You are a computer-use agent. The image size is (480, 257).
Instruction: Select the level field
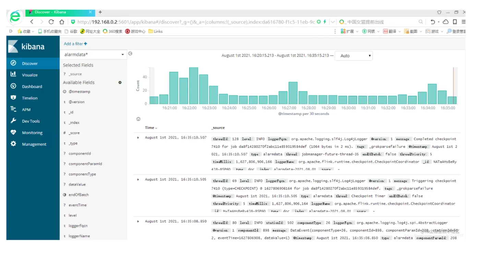[72, 215]
